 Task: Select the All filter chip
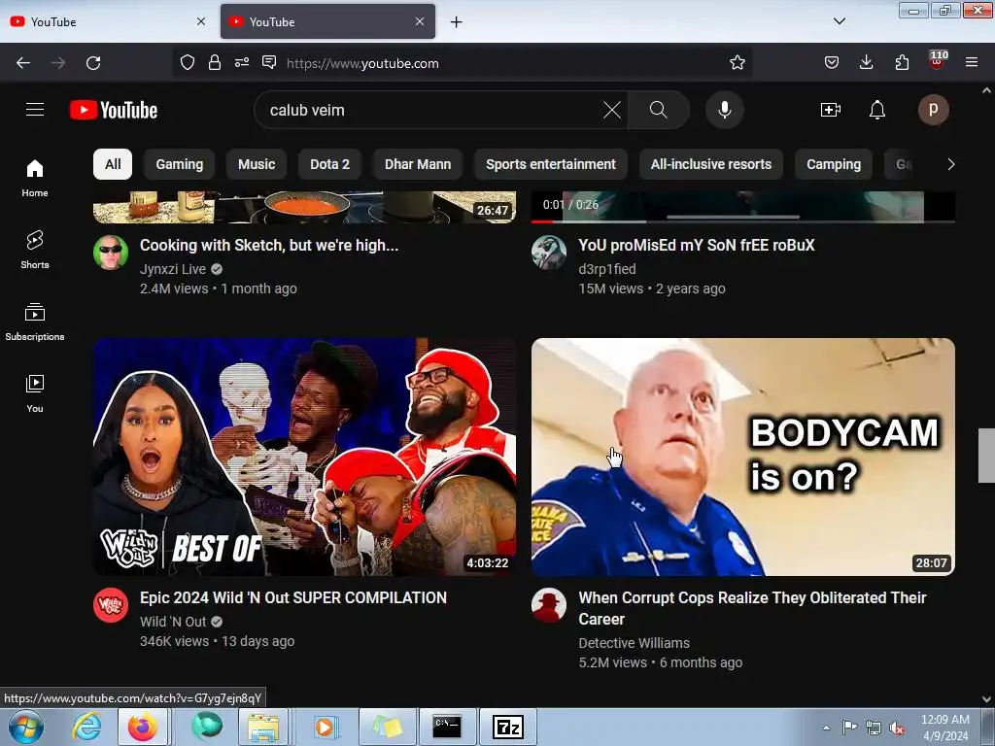pyautogui.click(x=113, y=164)
